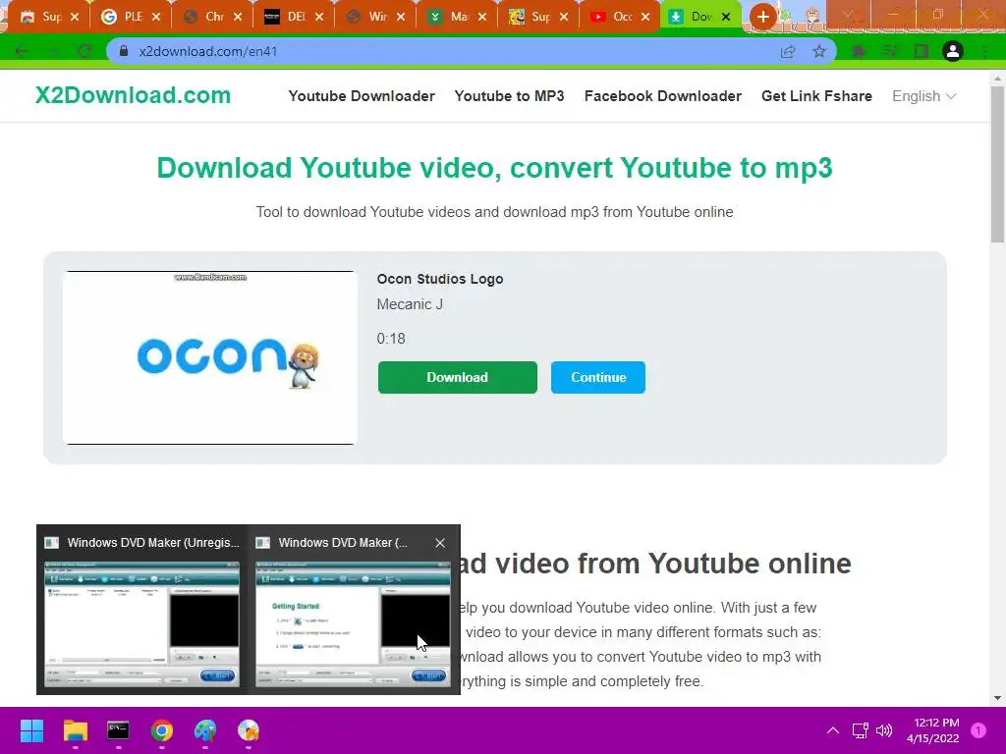The height and width of the screenshot is (754, 1006).
Task: Open a new tab with plus button
Action: point(762,17)
